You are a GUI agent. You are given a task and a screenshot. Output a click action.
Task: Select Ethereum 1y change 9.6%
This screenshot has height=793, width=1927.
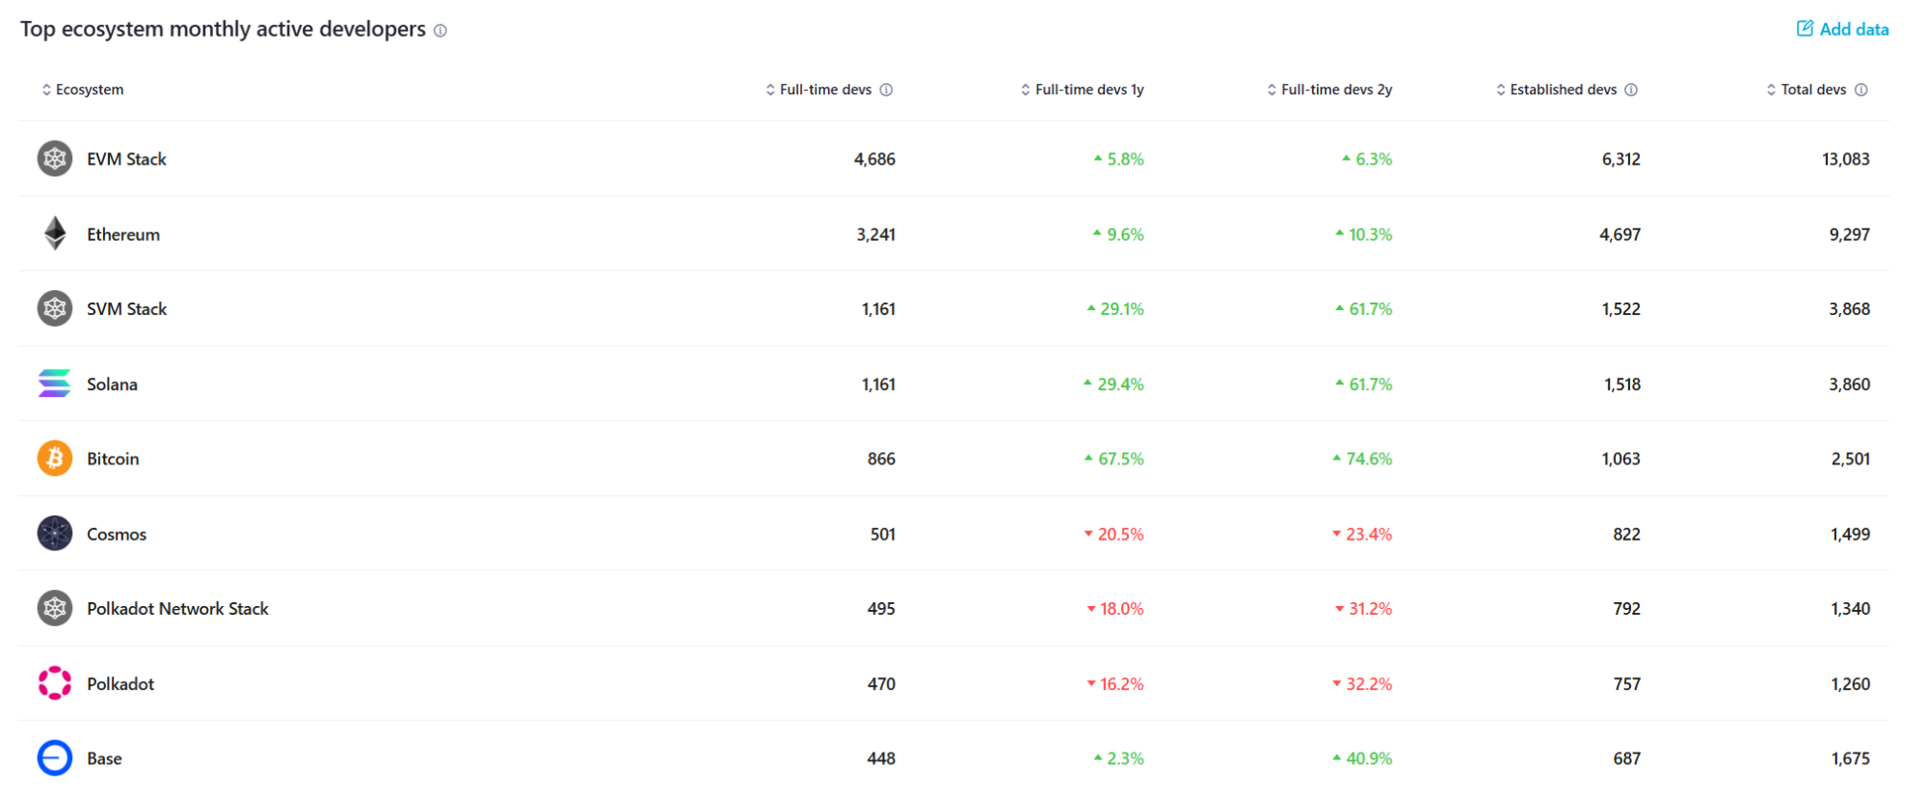click(x=1118, y=234)
